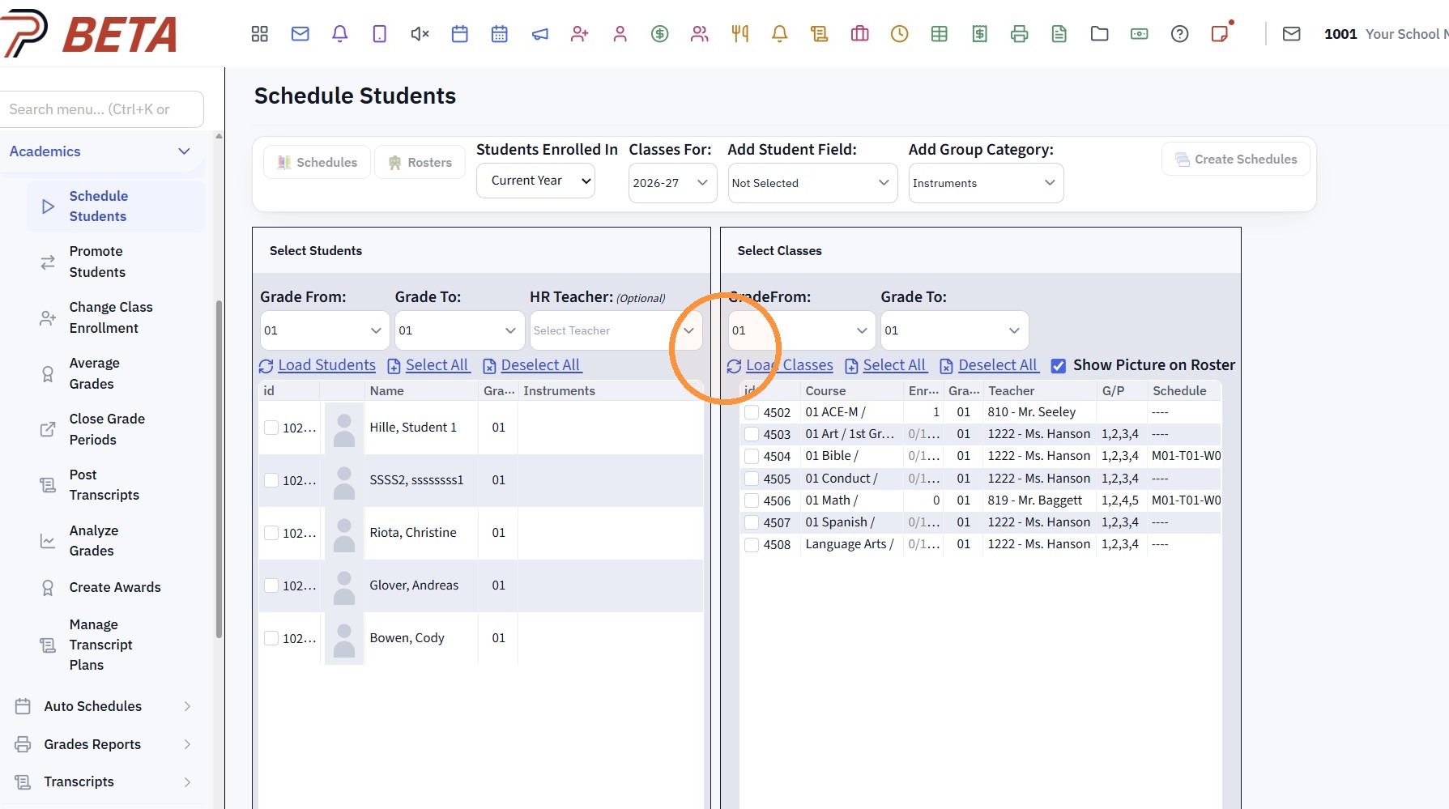Click the Rosters button
Screen dimensions: 1449x809
point(420,162)
